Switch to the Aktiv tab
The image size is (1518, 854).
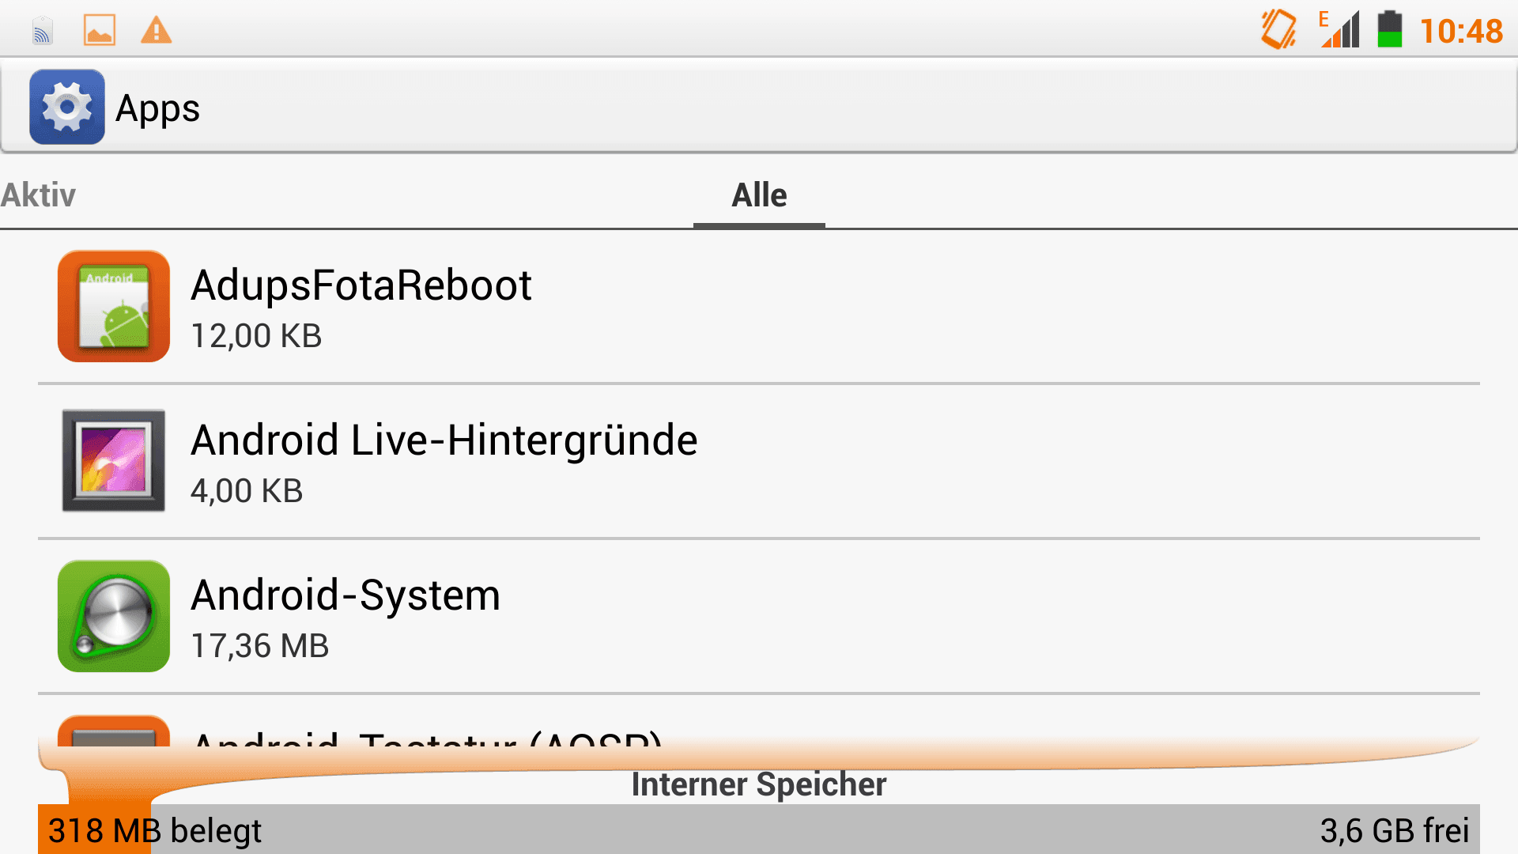coord(38,195)
